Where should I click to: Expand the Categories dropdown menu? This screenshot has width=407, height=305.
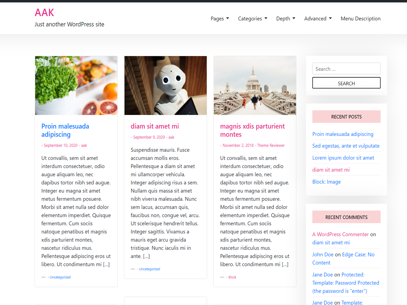(253, 19)
